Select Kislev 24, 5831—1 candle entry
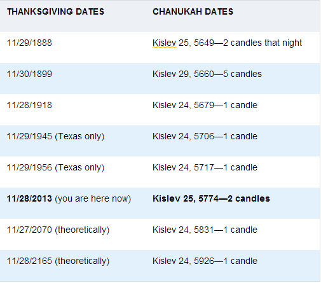The image size is (321, 283). point(205,230)
